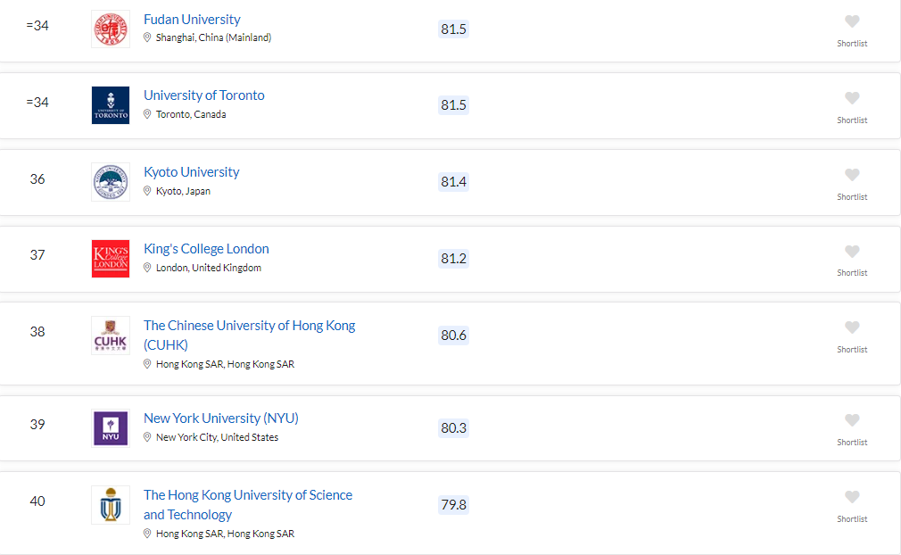The width and height of the screenshot is (901, 555).
Task: Open New York University (NYU) link
Action: (221, 418)
